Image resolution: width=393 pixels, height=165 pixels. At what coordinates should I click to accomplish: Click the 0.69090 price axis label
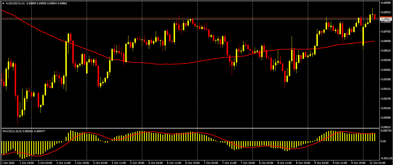tap(385, 117)
